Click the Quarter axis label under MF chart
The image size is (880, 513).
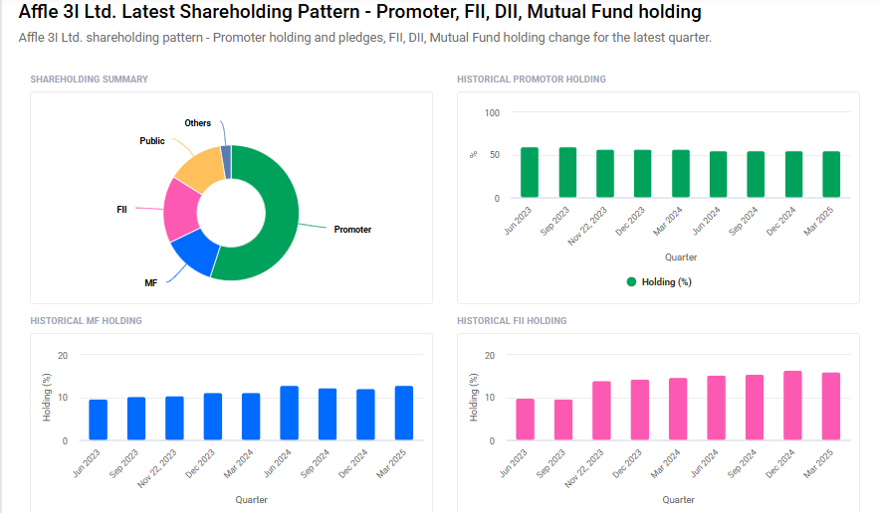pos(252,500)
